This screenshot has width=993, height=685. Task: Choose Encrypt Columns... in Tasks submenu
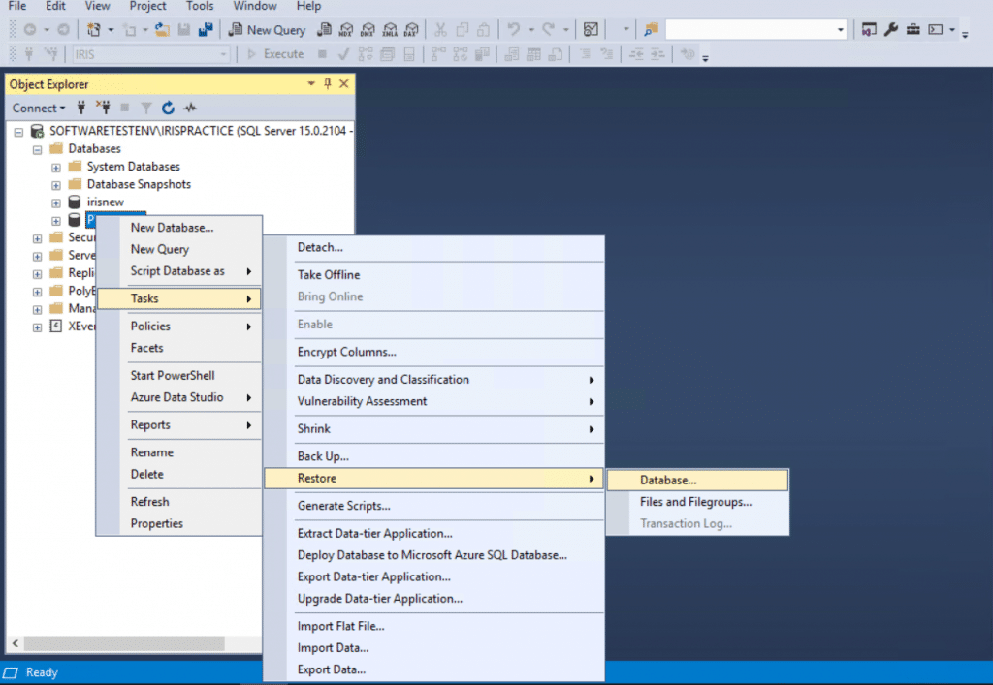point(434,353)
